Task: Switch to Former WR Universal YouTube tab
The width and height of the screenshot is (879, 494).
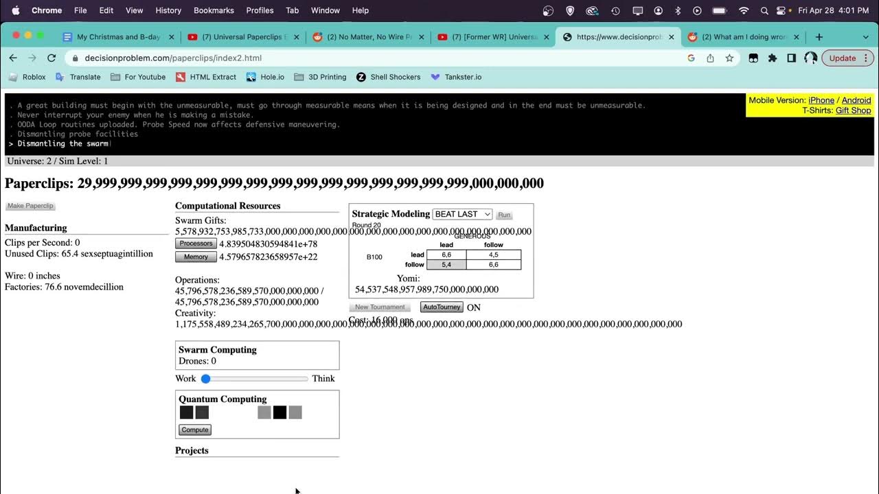Action: click(494, 37)
